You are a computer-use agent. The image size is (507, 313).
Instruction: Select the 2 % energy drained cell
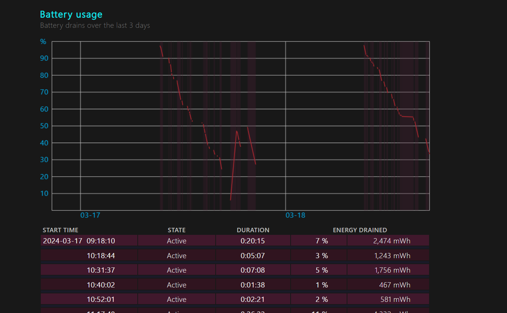(x=319, y=299)
